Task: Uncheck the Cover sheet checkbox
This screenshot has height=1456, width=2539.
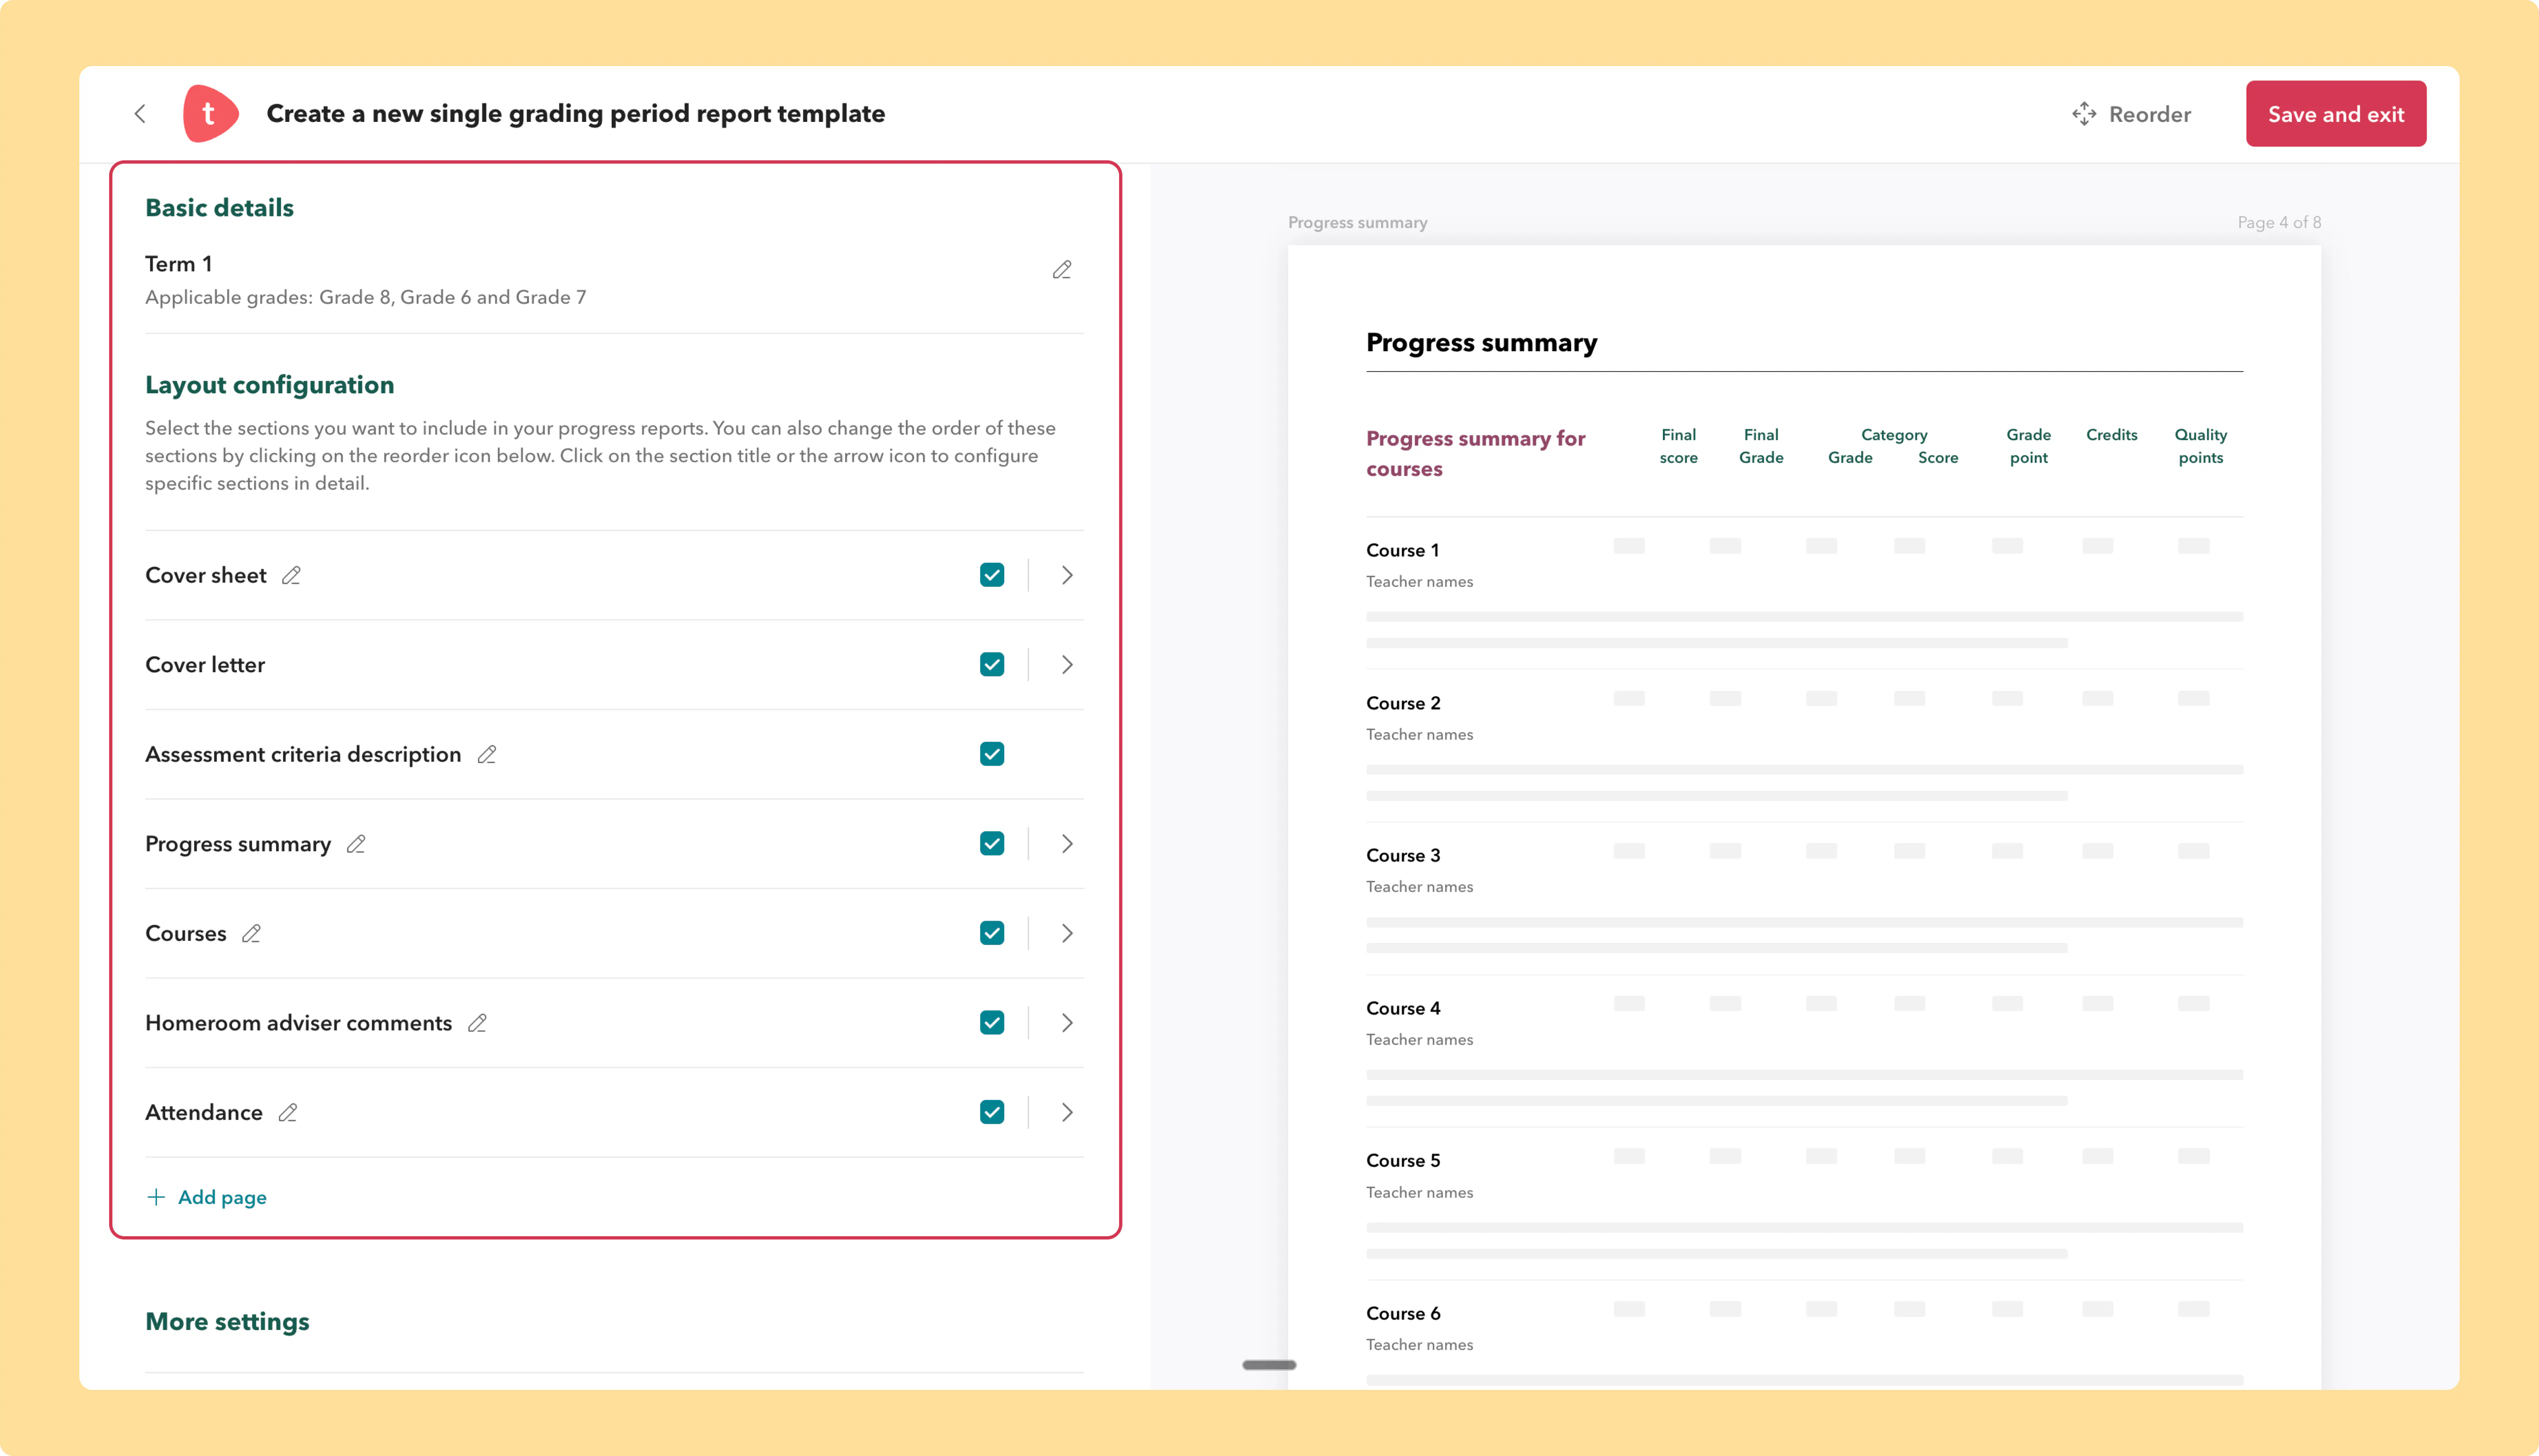Action: 992,575
